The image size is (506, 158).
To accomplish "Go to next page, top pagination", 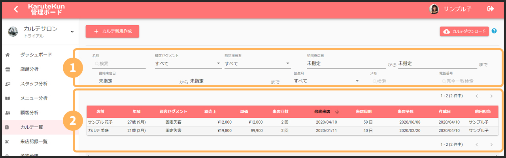I will coord(491,96).
